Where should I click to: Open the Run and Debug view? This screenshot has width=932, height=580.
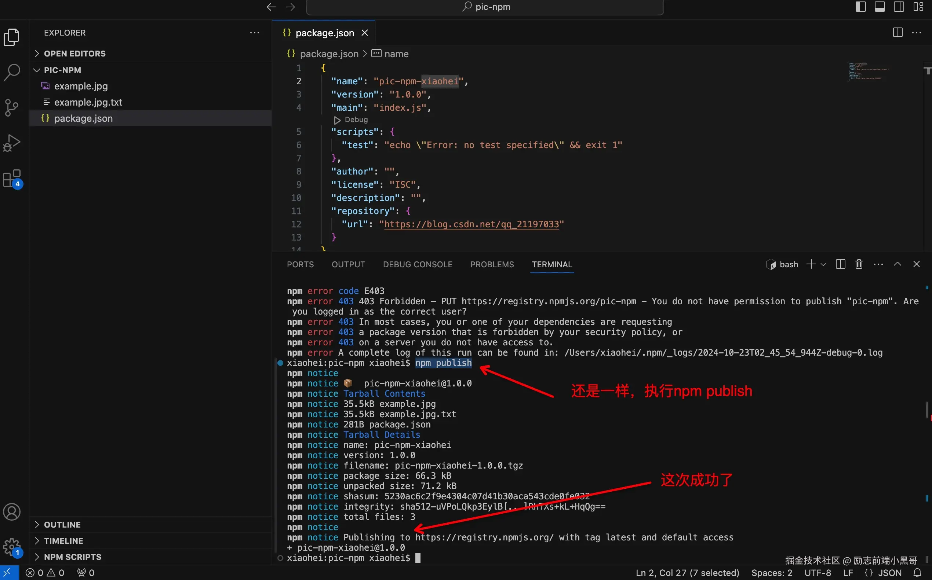click(x=12, y=143)
